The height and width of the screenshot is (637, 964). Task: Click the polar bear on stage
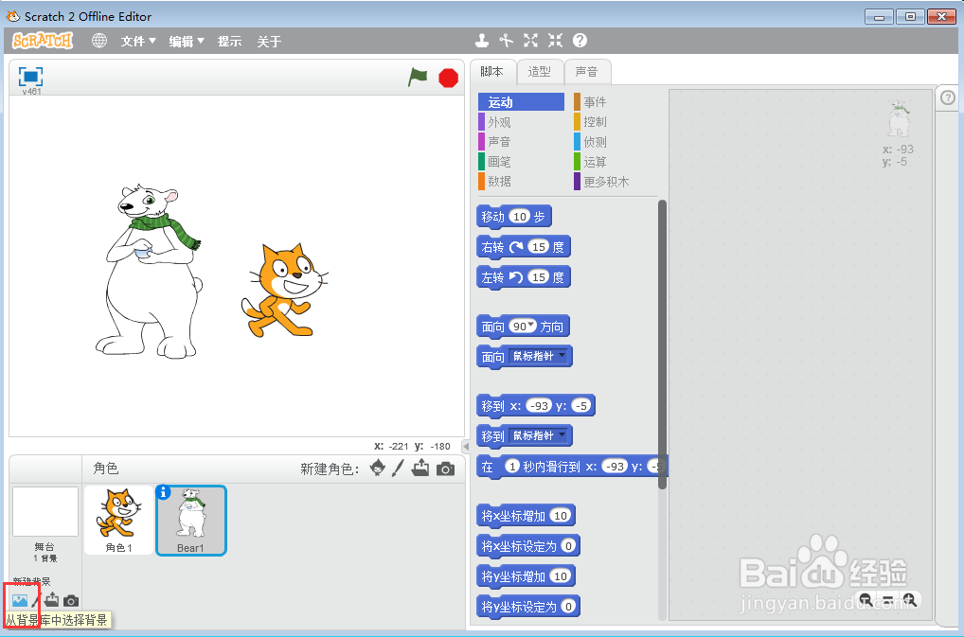click(148, 271)
